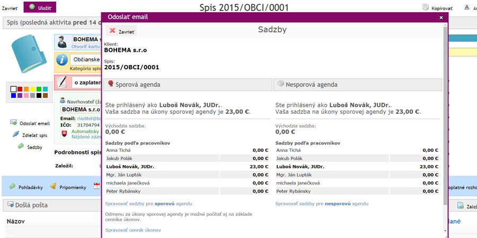Click the green plus icon on Uložiť
The width and height of the screenshot is (477, 238).
32,7
